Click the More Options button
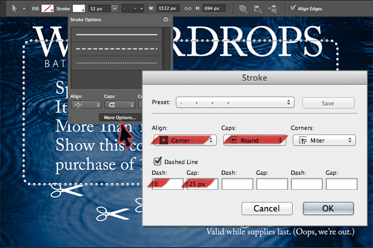This screenshot has height=248, width=373. [120, 117]
